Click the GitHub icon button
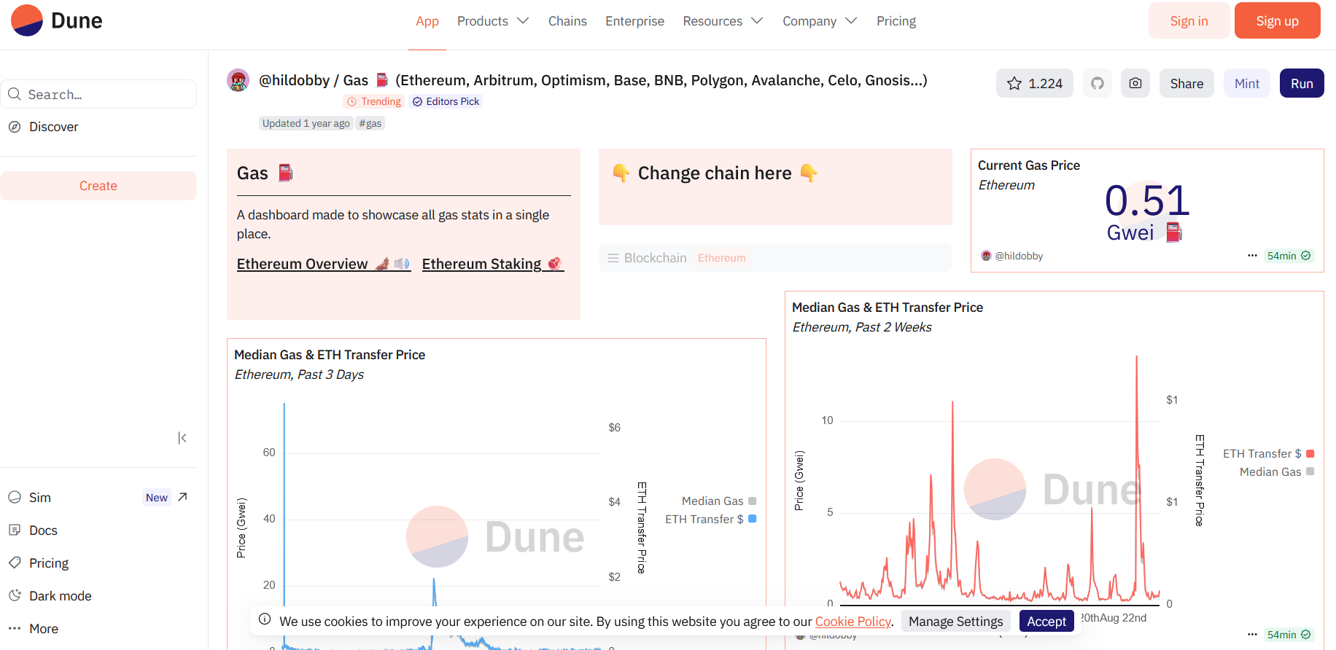Screen dimensions: 1336x650 pos(1098,84)
